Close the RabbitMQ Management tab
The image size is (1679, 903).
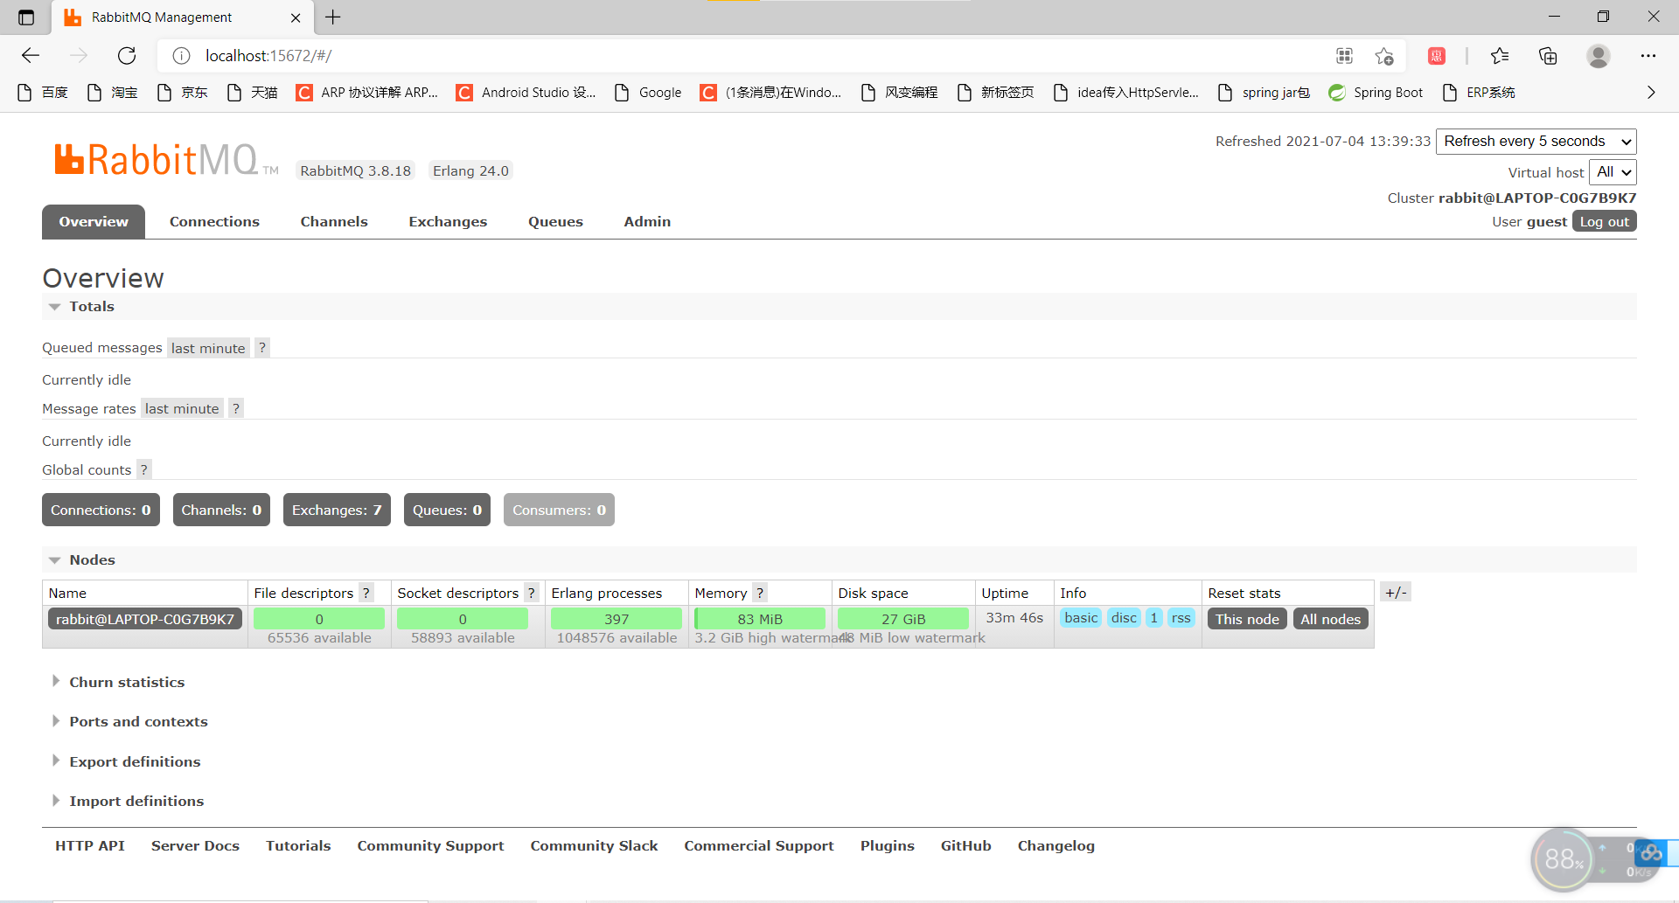point(296,17)
